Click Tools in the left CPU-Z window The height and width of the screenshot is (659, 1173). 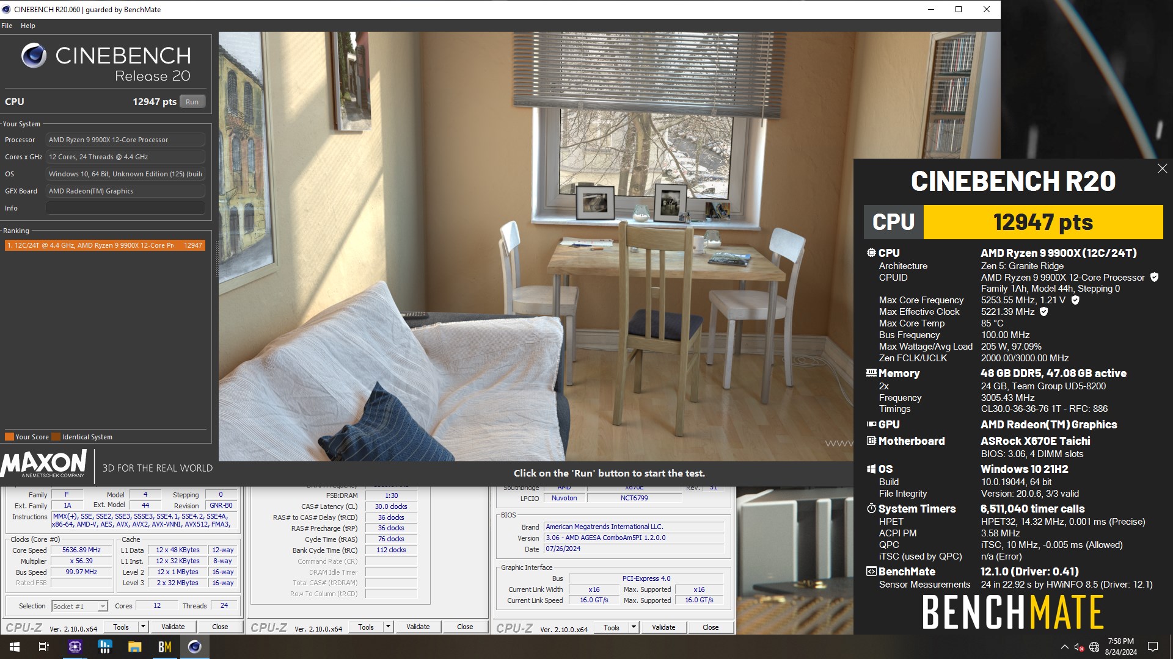click(121, 627)
